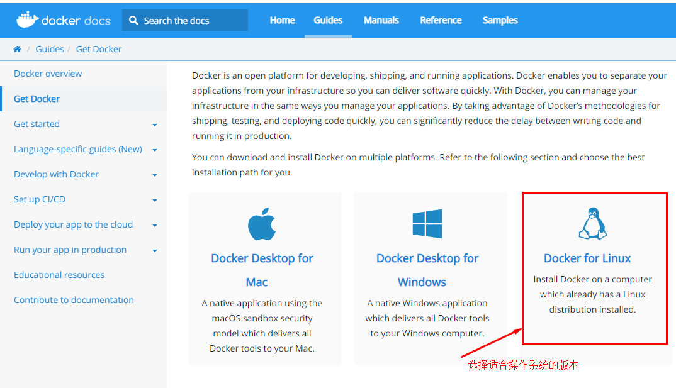Expand Deploy your app to the cloud

[155, 225]
